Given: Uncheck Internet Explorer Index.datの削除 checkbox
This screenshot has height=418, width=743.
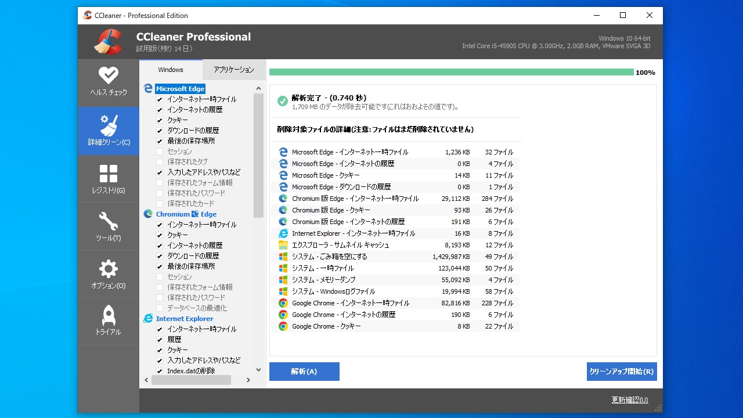Looking at the screenshot, I should pyautogui.click(x=160, y=371).
